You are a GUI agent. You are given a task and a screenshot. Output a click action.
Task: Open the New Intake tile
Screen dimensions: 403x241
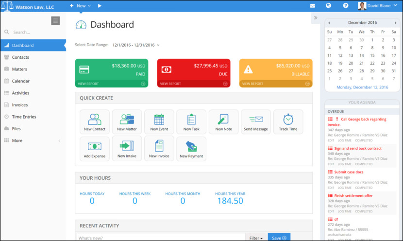click(x=127, y=149)
